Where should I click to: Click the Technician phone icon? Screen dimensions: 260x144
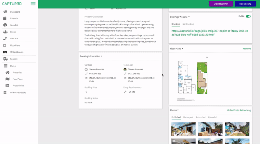point(125,73)
